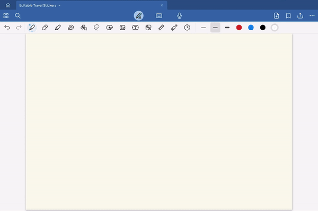Choose the medium stroke width
The height and width of the screenshot is (211, 318).
click(215, 28)
